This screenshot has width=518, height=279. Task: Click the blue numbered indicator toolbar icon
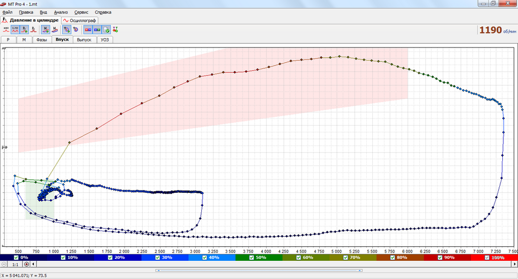click(97, 30)
